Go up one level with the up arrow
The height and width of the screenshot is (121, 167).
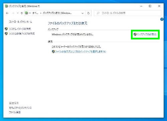coord(22,13)
